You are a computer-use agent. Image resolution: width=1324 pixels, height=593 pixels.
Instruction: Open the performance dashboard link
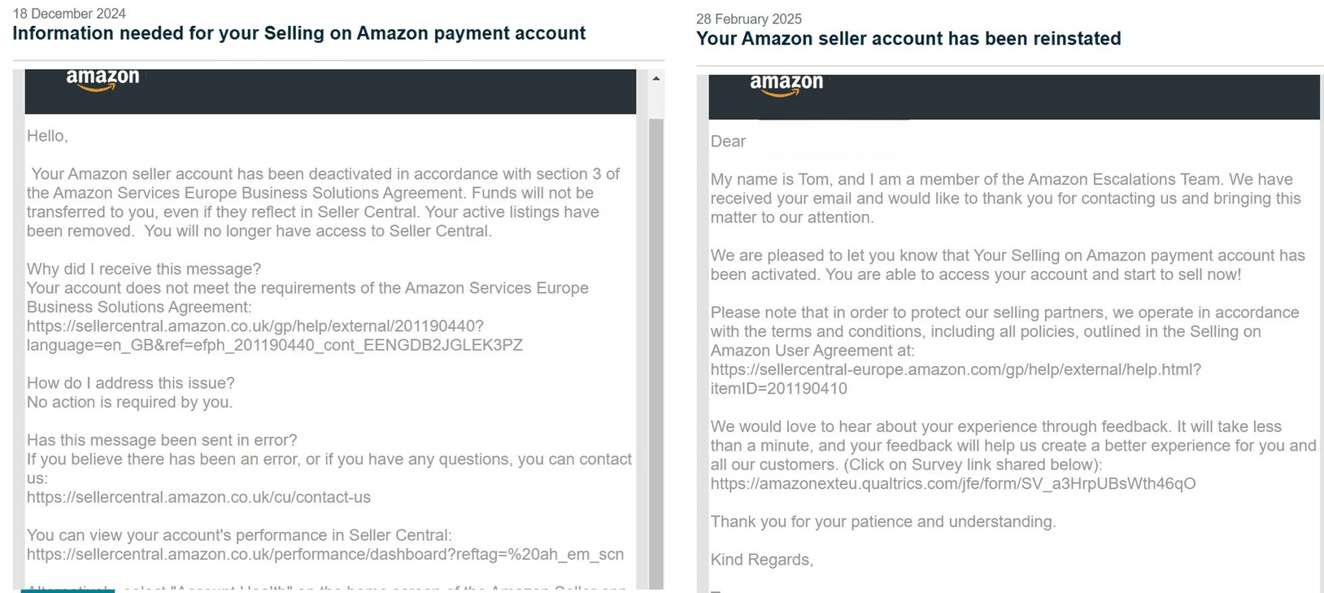click(x=325, y=555)
